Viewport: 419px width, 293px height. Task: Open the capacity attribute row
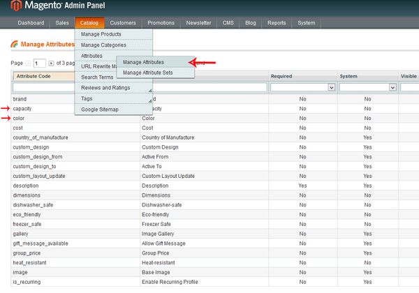coord(22,109)
